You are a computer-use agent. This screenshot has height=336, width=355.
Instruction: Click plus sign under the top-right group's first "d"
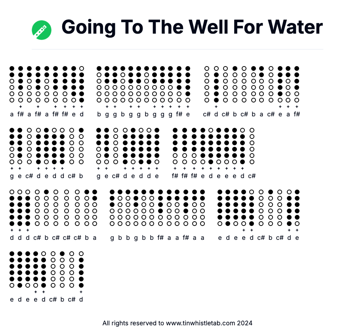pos(216,106)
